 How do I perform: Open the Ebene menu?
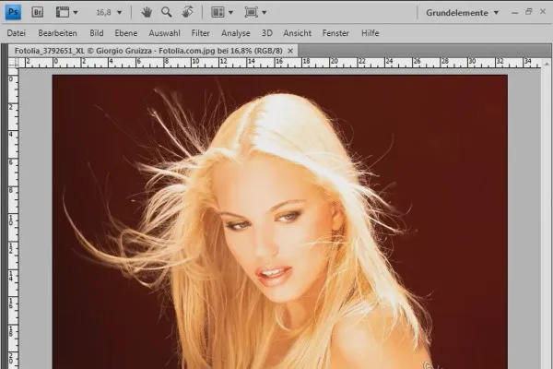[125, 32]
